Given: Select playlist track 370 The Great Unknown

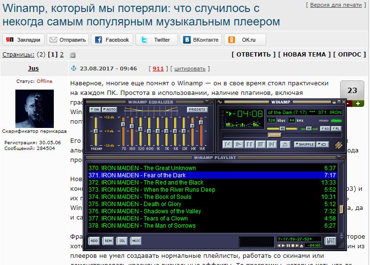Looking at the screenshot, I should [212, 168].
